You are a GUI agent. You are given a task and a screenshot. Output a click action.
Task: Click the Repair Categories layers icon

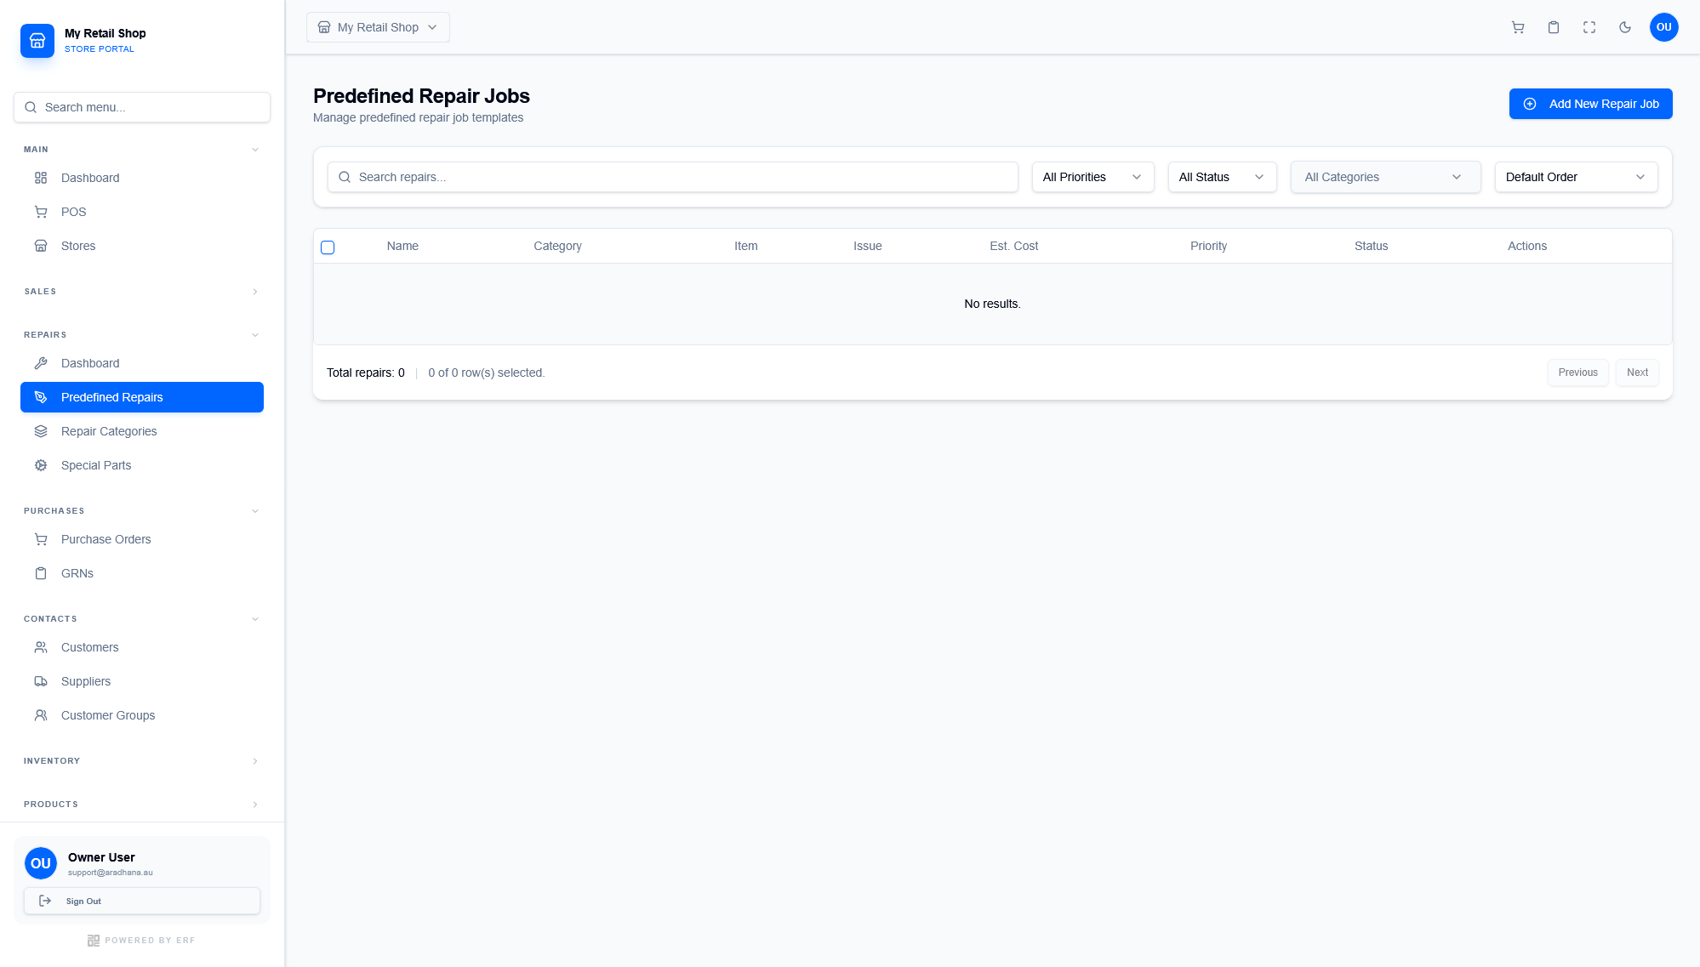41,431
